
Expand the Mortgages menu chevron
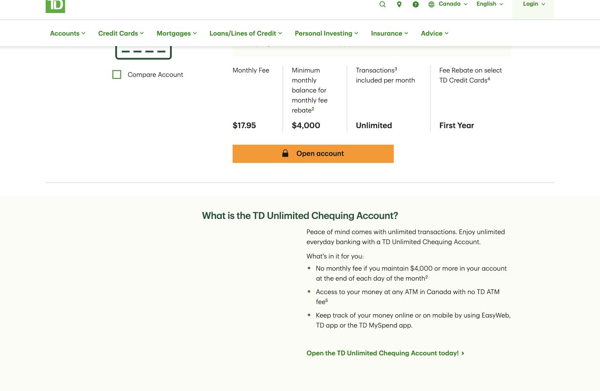[195, 33]
